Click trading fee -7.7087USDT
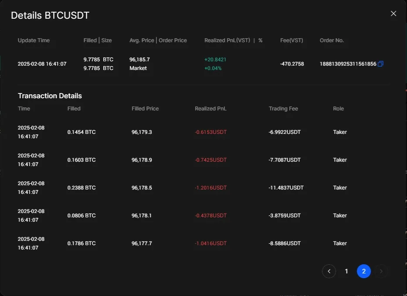407x296 pixels. point(285,160)
